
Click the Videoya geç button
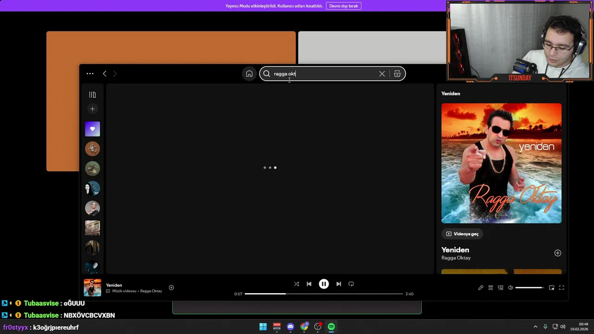[462, 234]
